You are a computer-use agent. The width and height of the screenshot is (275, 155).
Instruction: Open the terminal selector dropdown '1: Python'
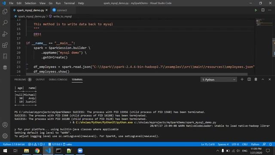[x=219, y=80]
